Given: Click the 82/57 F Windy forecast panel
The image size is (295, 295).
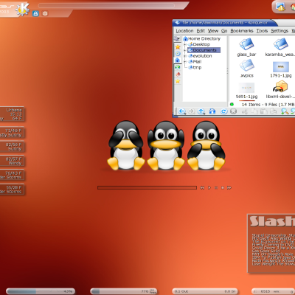Looking at the screenshot, I should pos(12,161).
